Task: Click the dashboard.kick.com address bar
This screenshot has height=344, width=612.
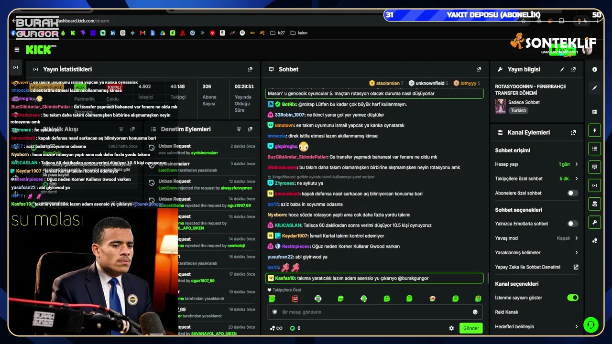Action: tap(83, 21)
